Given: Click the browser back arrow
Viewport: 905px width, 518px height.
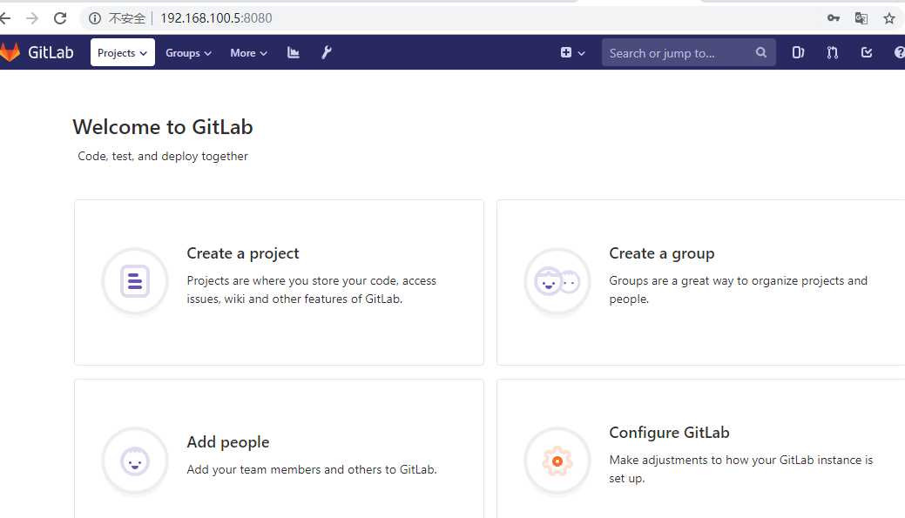Looking at the screenshot, I should (5, 18).
